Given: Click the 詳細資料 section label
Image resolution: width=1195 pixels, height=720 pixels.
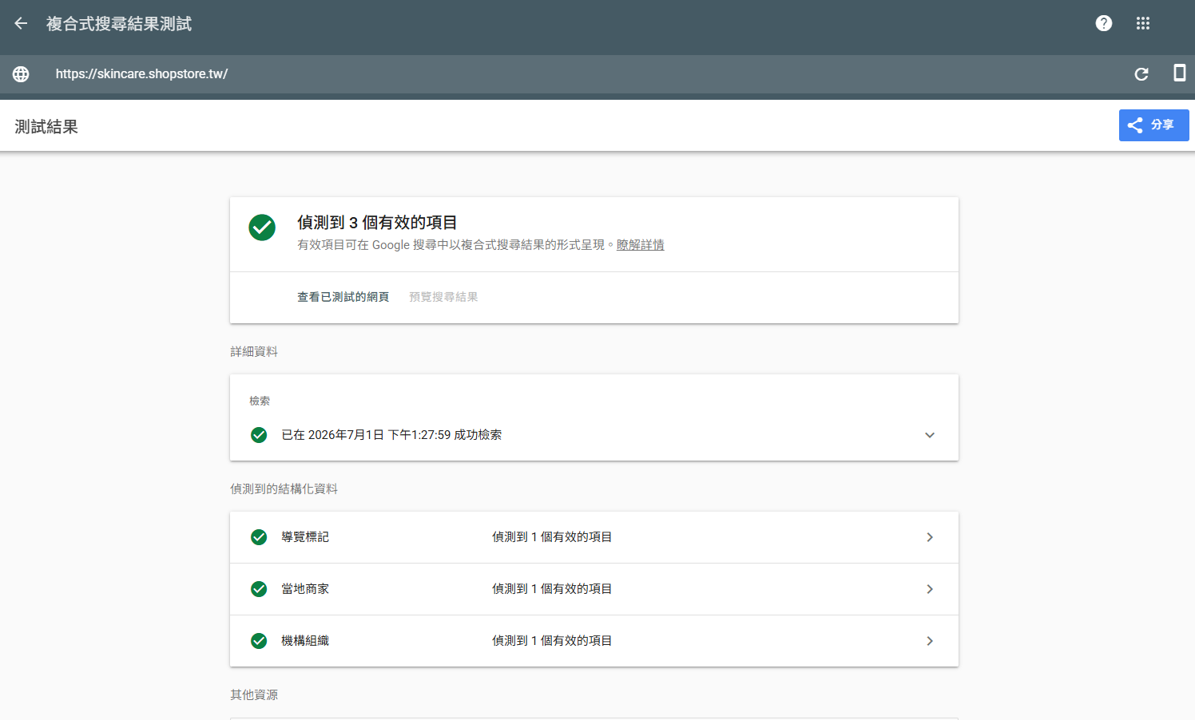Looking at the screenshot, I should pos(254,352).
